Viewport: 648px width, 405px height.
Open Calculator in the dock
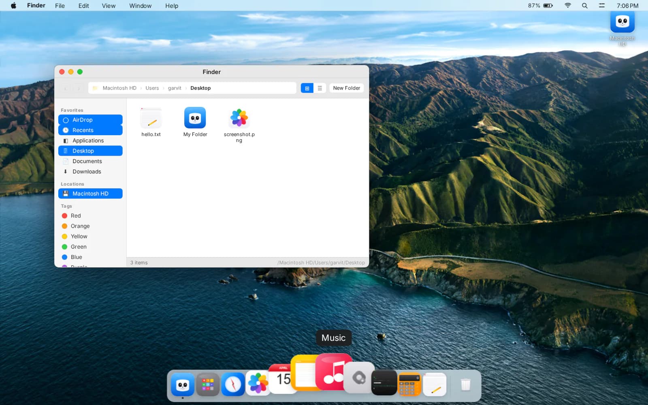[409, 384]
